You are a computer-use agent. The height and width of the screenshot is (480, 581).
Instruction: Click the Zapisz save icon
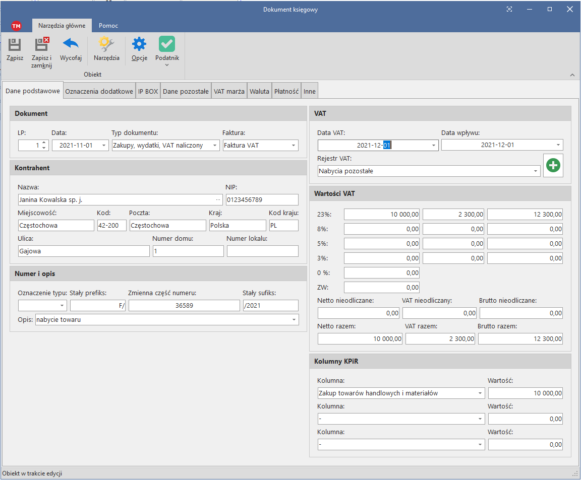(x=15, y=45)
